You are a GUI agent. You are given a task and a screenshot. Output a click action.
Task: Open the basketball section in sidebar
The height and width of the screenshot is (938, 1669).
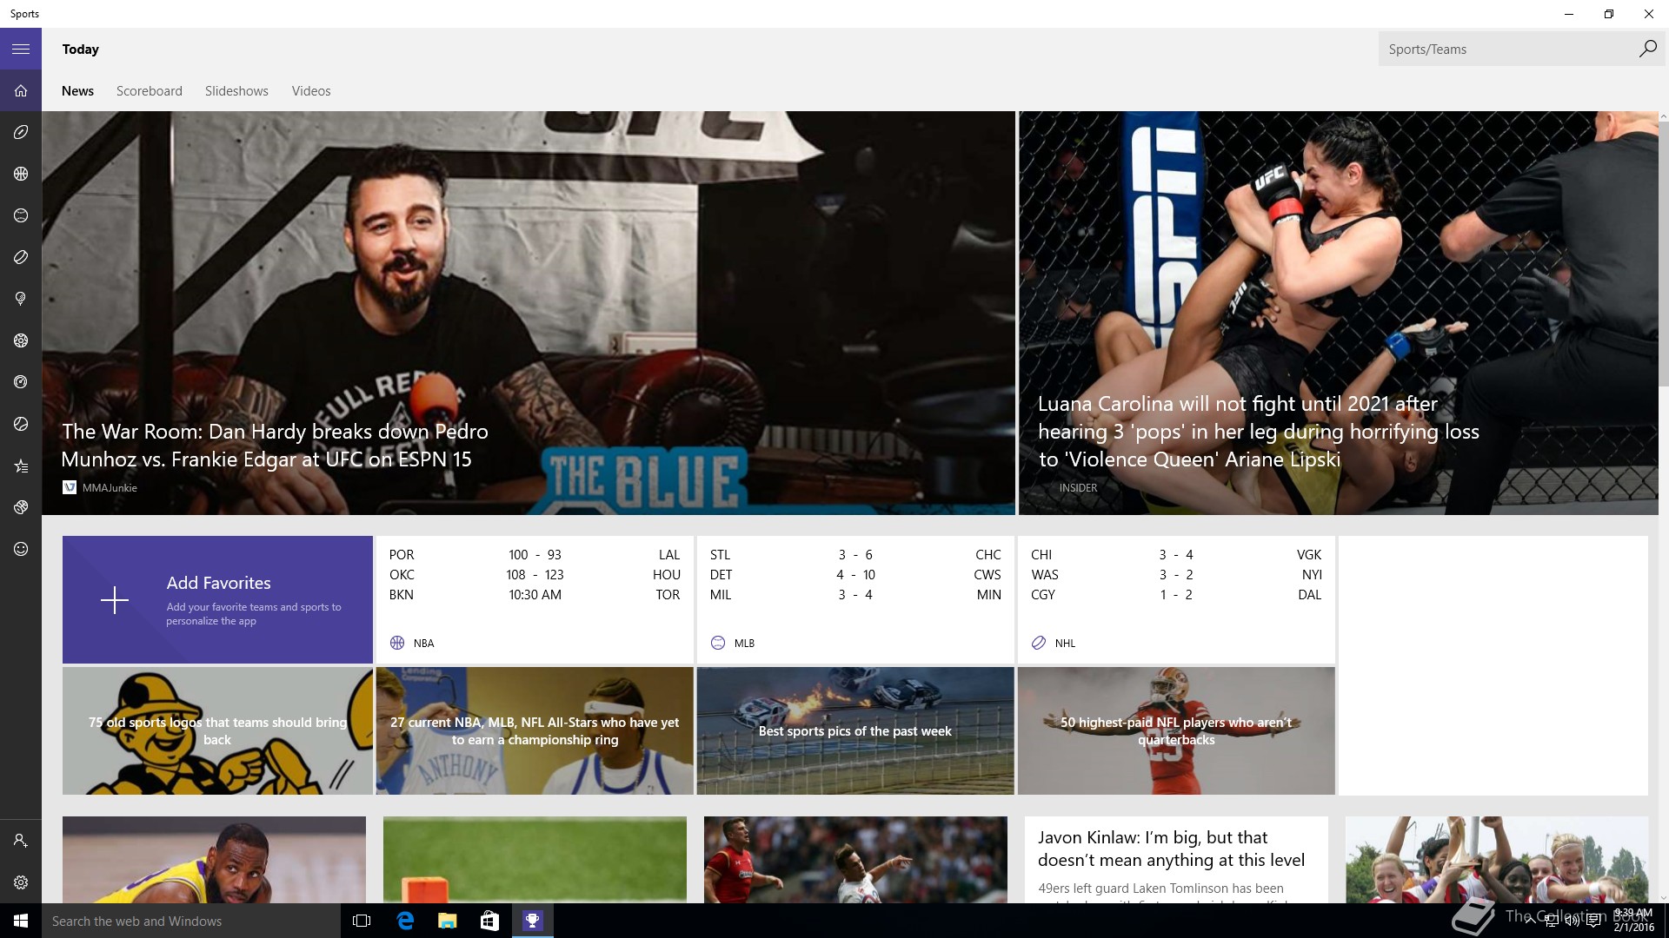21,174
